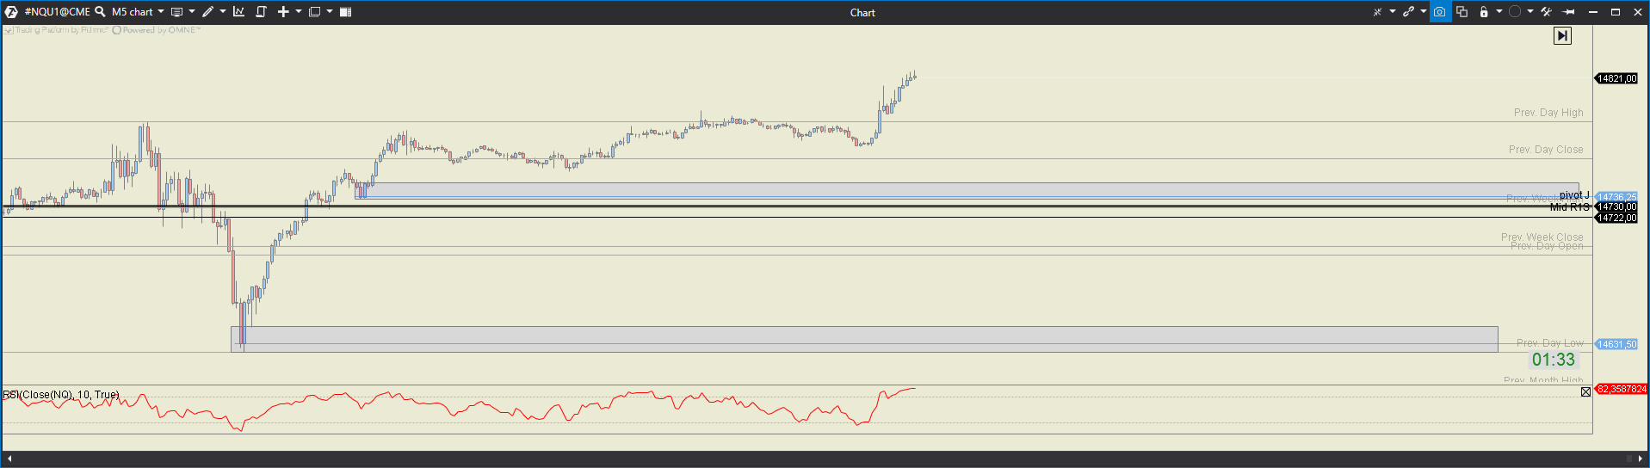Take a chart snapshot with camera icon
The image size is (1650, 468).
[x=1439, y=12]
